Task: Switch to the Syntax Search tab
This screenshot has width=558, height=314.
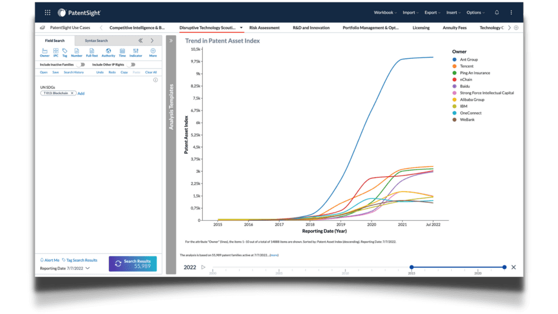Action: (x=96, y=40)
